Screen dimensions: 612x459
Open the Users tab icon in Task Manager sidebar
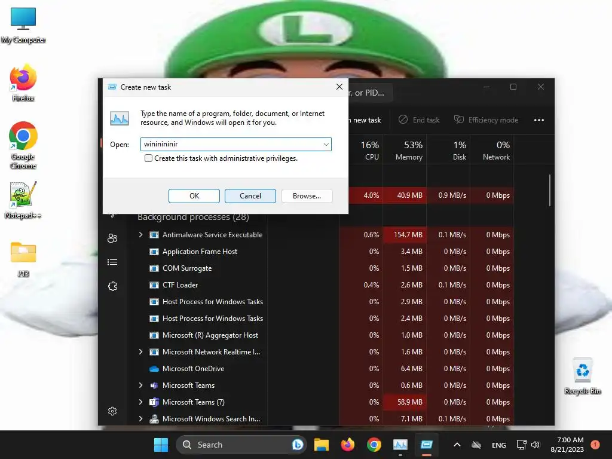click(112, 238)
